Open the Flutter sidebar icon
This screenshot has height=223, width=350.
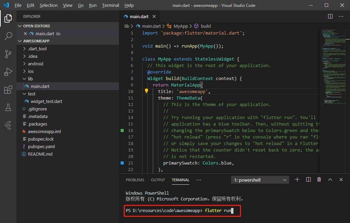8,126
